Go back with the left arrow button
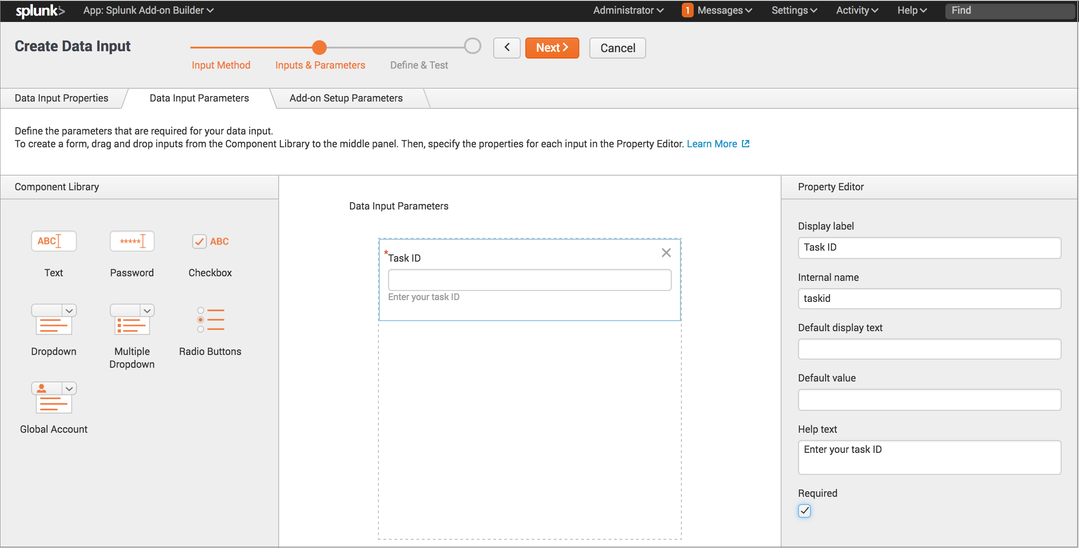The height and width of the screenshot is (548, 1079). (x=507, y=48)
